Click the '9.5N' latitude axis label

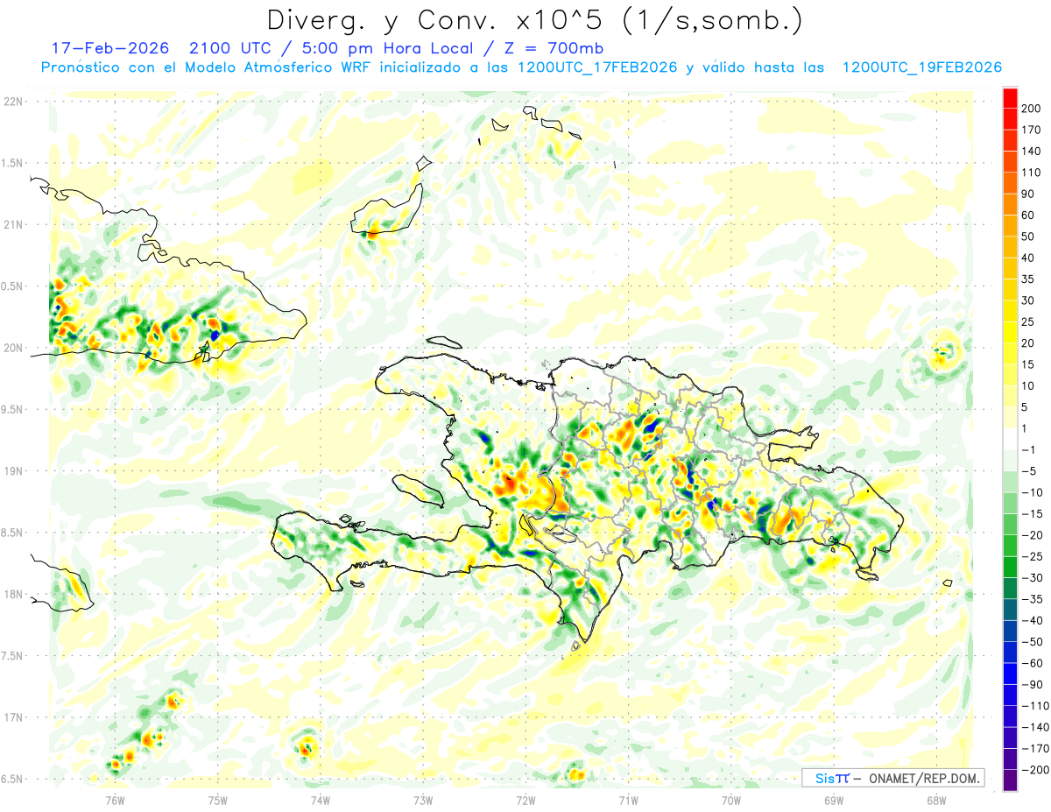pyautogui.click(x=12, y=410)
